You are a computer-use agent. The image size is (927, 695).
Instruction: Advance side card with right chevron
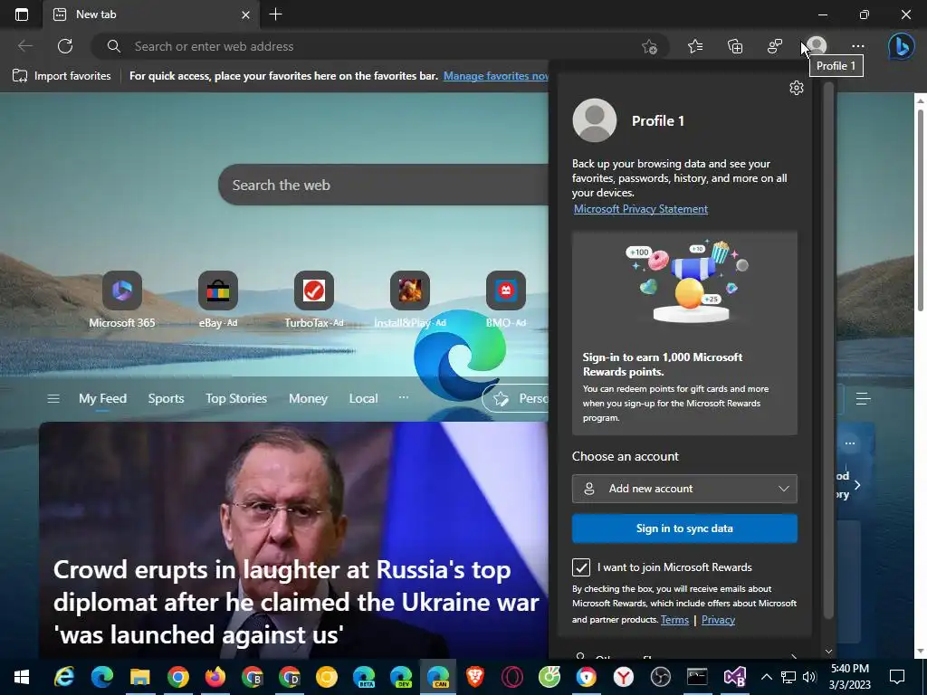point(857,485)
